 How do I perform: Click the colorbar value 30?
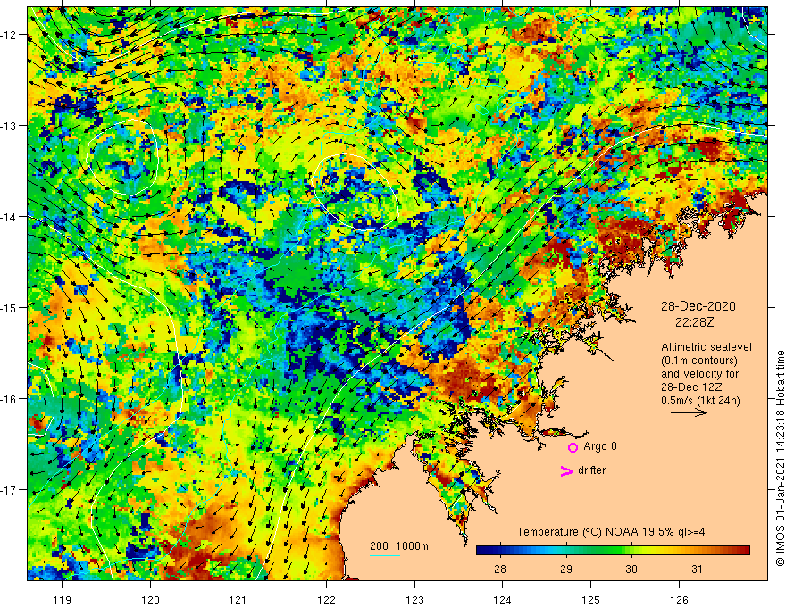(x=631, y=570)
